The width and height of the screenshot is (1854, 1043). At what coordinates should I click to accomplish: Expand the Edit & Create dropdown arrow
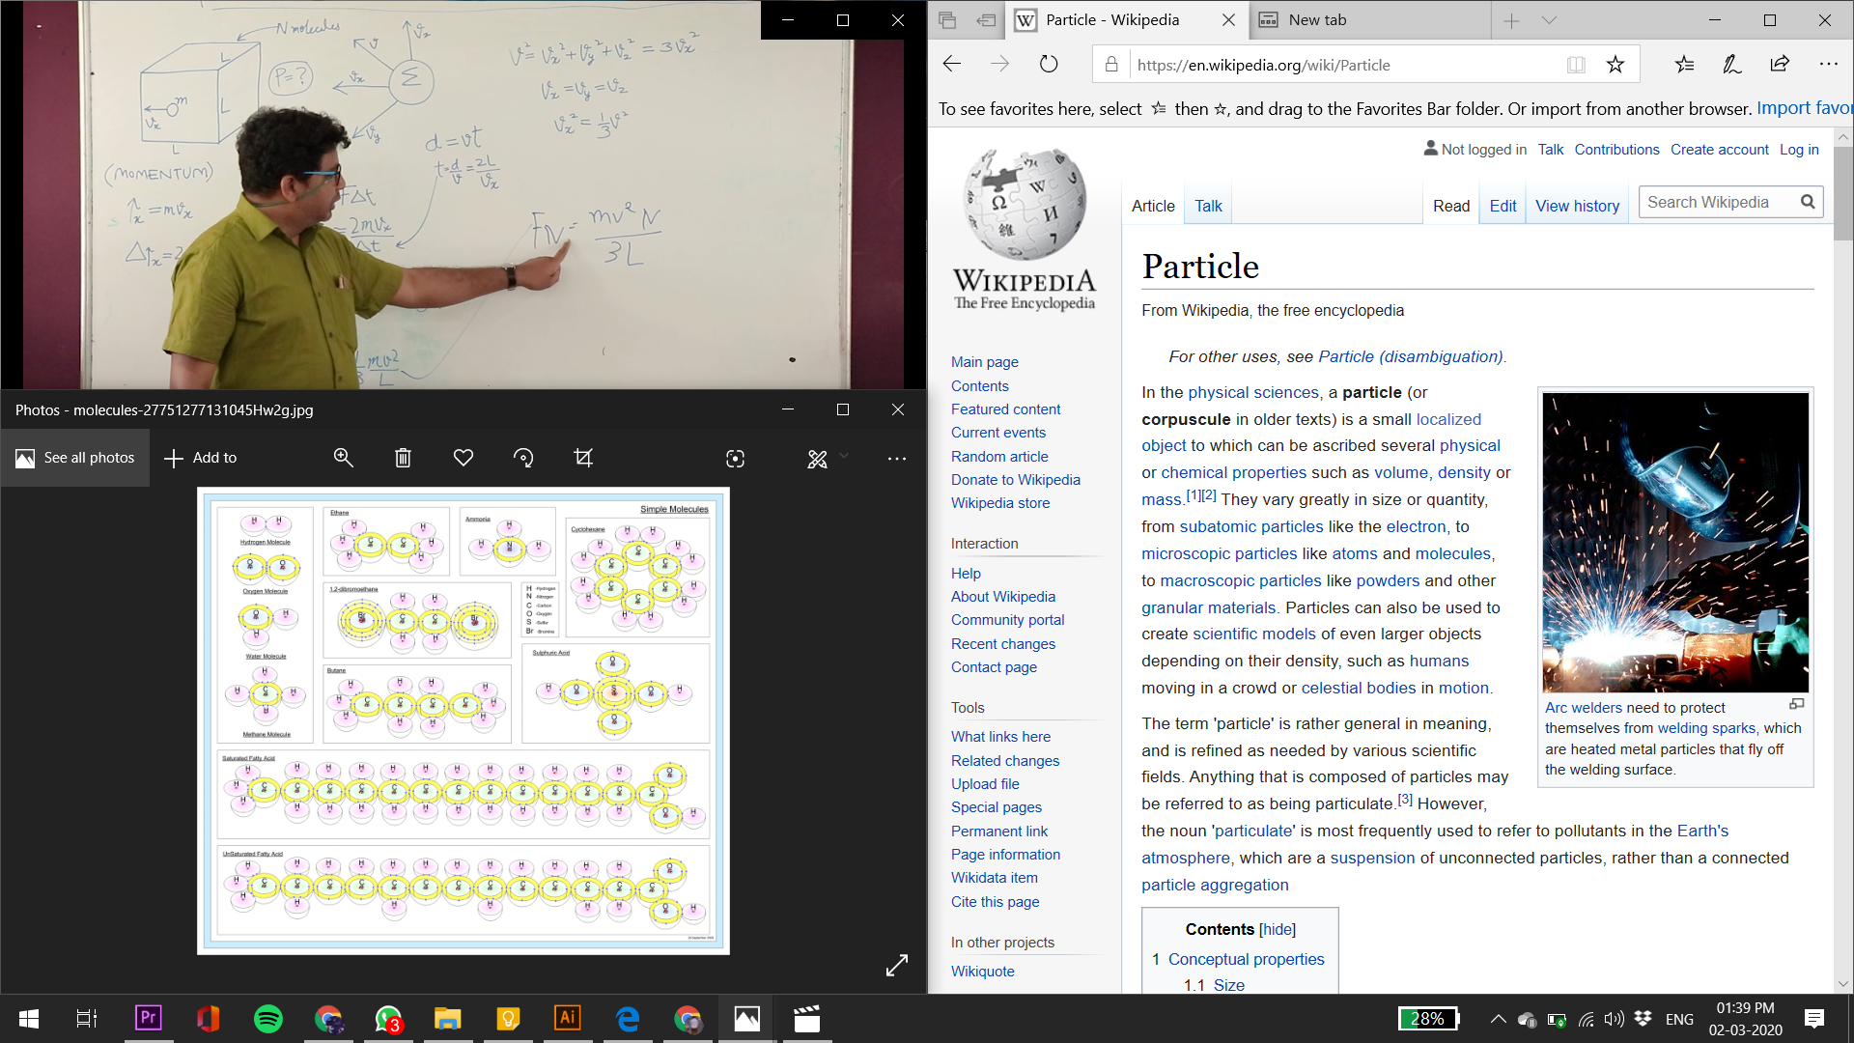tap(845, 457)
